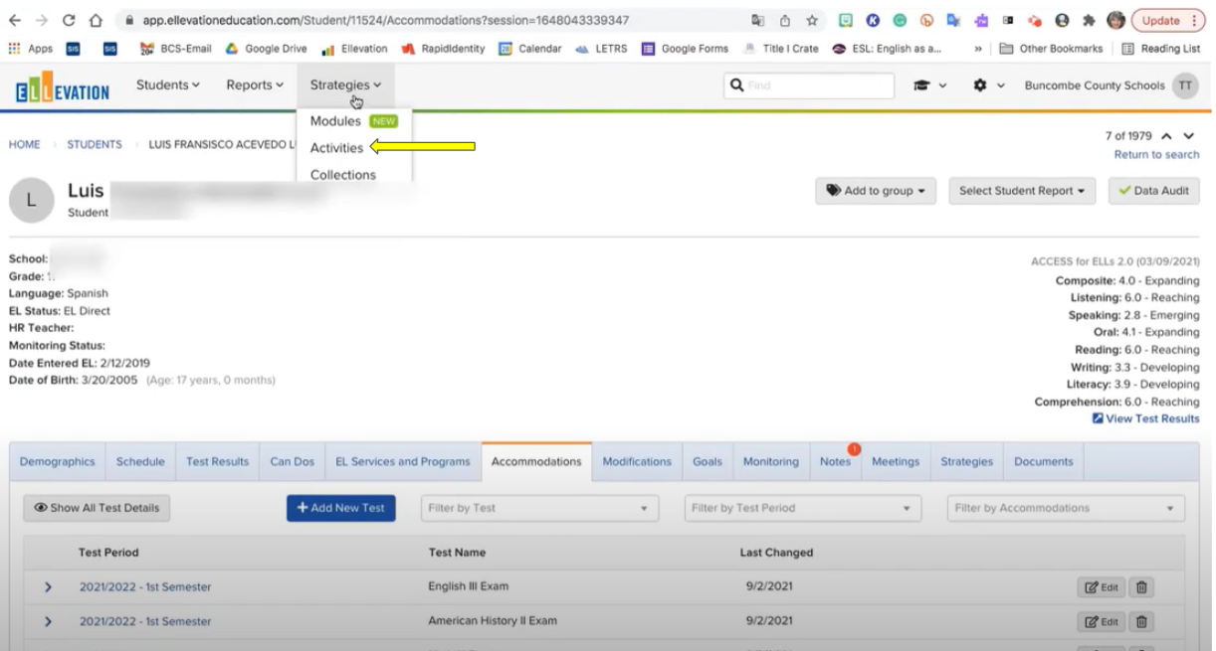Run a Data Audit for Luis
The image size is (1216, 651).
point(1153,190)
